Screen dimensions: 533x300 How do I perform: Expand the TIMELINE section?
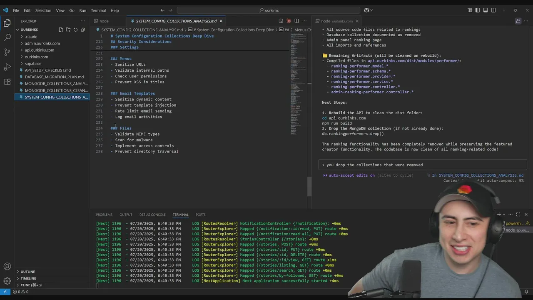52,278
